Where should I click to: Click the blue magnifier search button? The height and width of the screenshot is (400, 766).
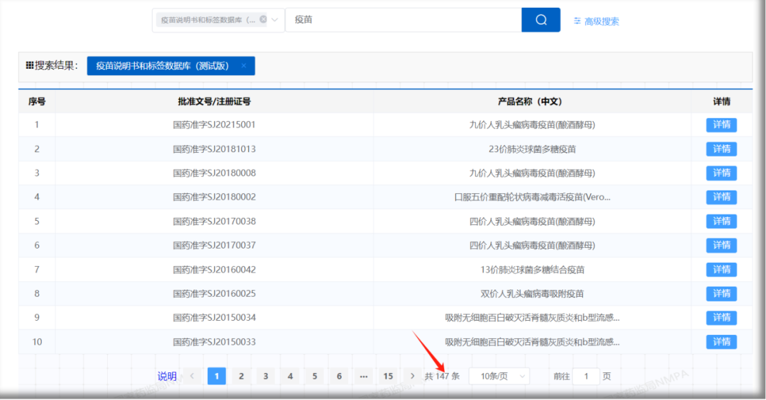click(x=540, y=20)
